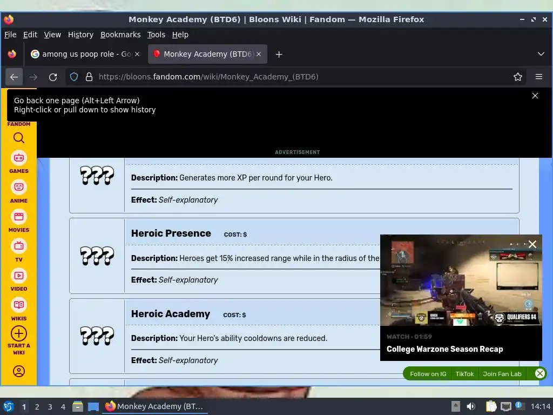Click the Heroic Academy question-mark image
The width and height of the screenshot is (553, 415).
coord(97,336)
